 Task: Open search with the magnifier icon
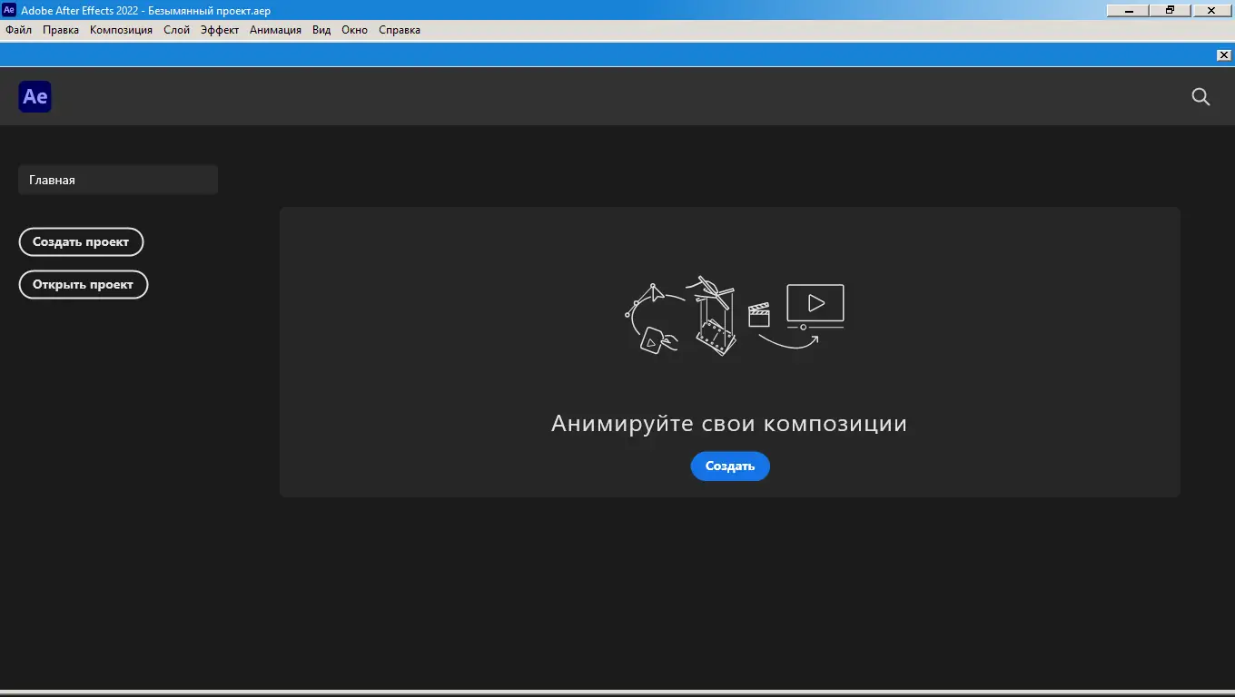[x=1200, y=96]
